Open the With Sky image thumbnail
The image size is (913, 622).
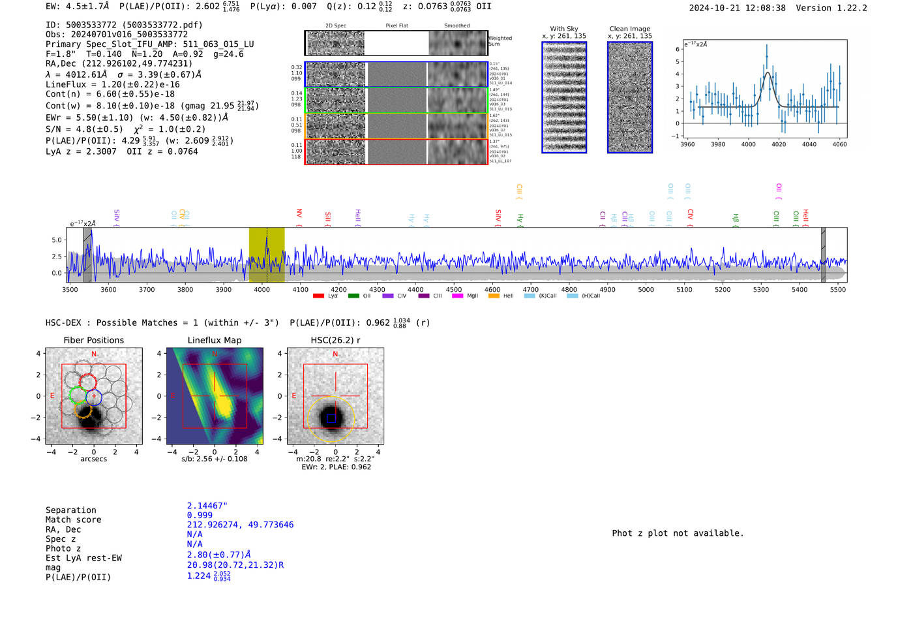pyautogui.click(x=564, y=97)
